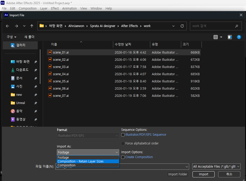246x181 pixels.
Task: Sort files by 수정한 날짜 column
Action: [131, 45]
